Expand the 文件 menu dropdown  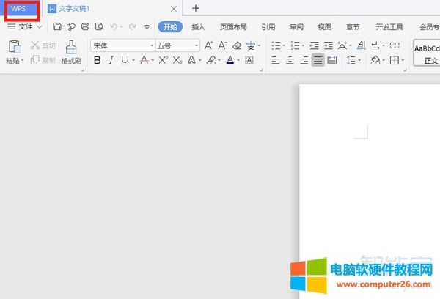29,27
